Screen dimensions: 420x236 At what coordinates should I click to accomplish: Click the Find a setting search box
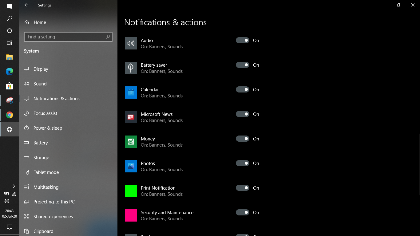coord(68,37)
